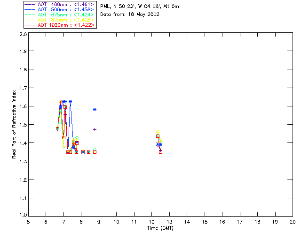Click the AOT 400nm legend entry

coord(59,4)
